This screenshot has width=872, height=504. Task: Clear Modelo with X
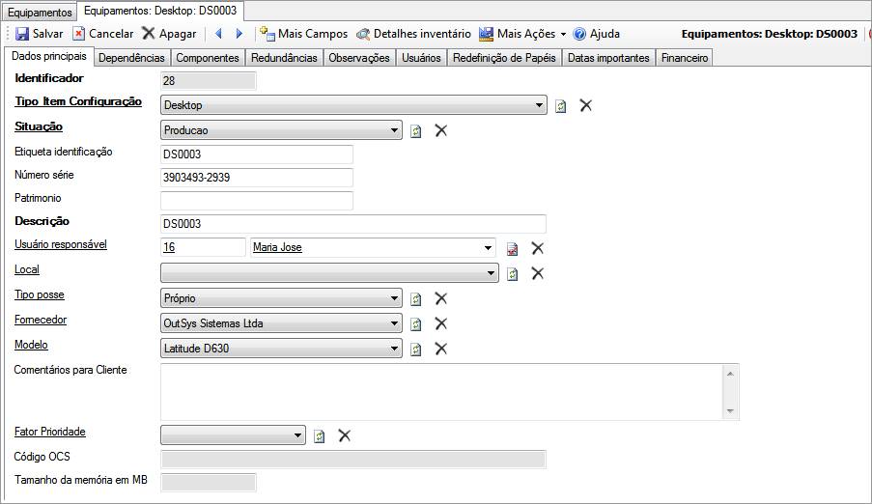(441, 349)
